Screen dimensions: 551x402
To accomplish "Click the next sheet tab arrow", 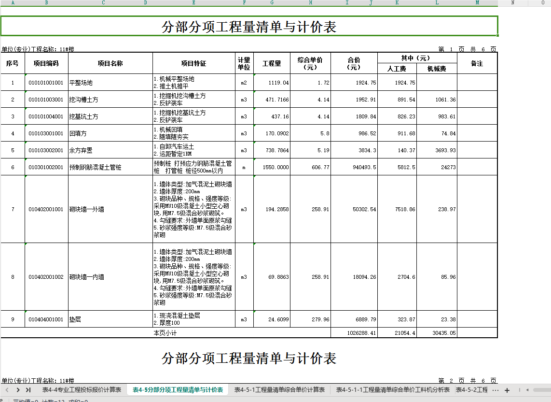I will [18, 390].
